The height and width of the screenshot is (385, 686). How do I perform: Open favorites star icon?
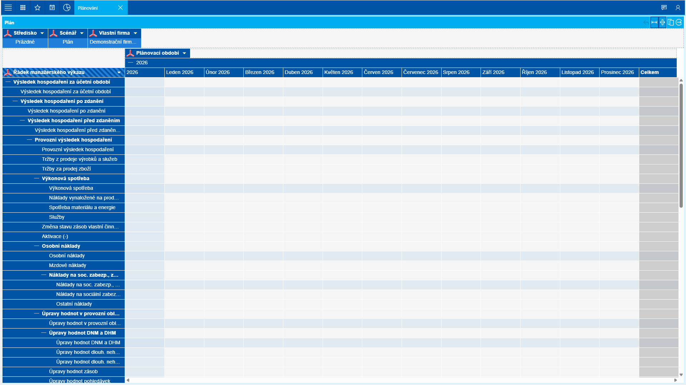(38, 8)
